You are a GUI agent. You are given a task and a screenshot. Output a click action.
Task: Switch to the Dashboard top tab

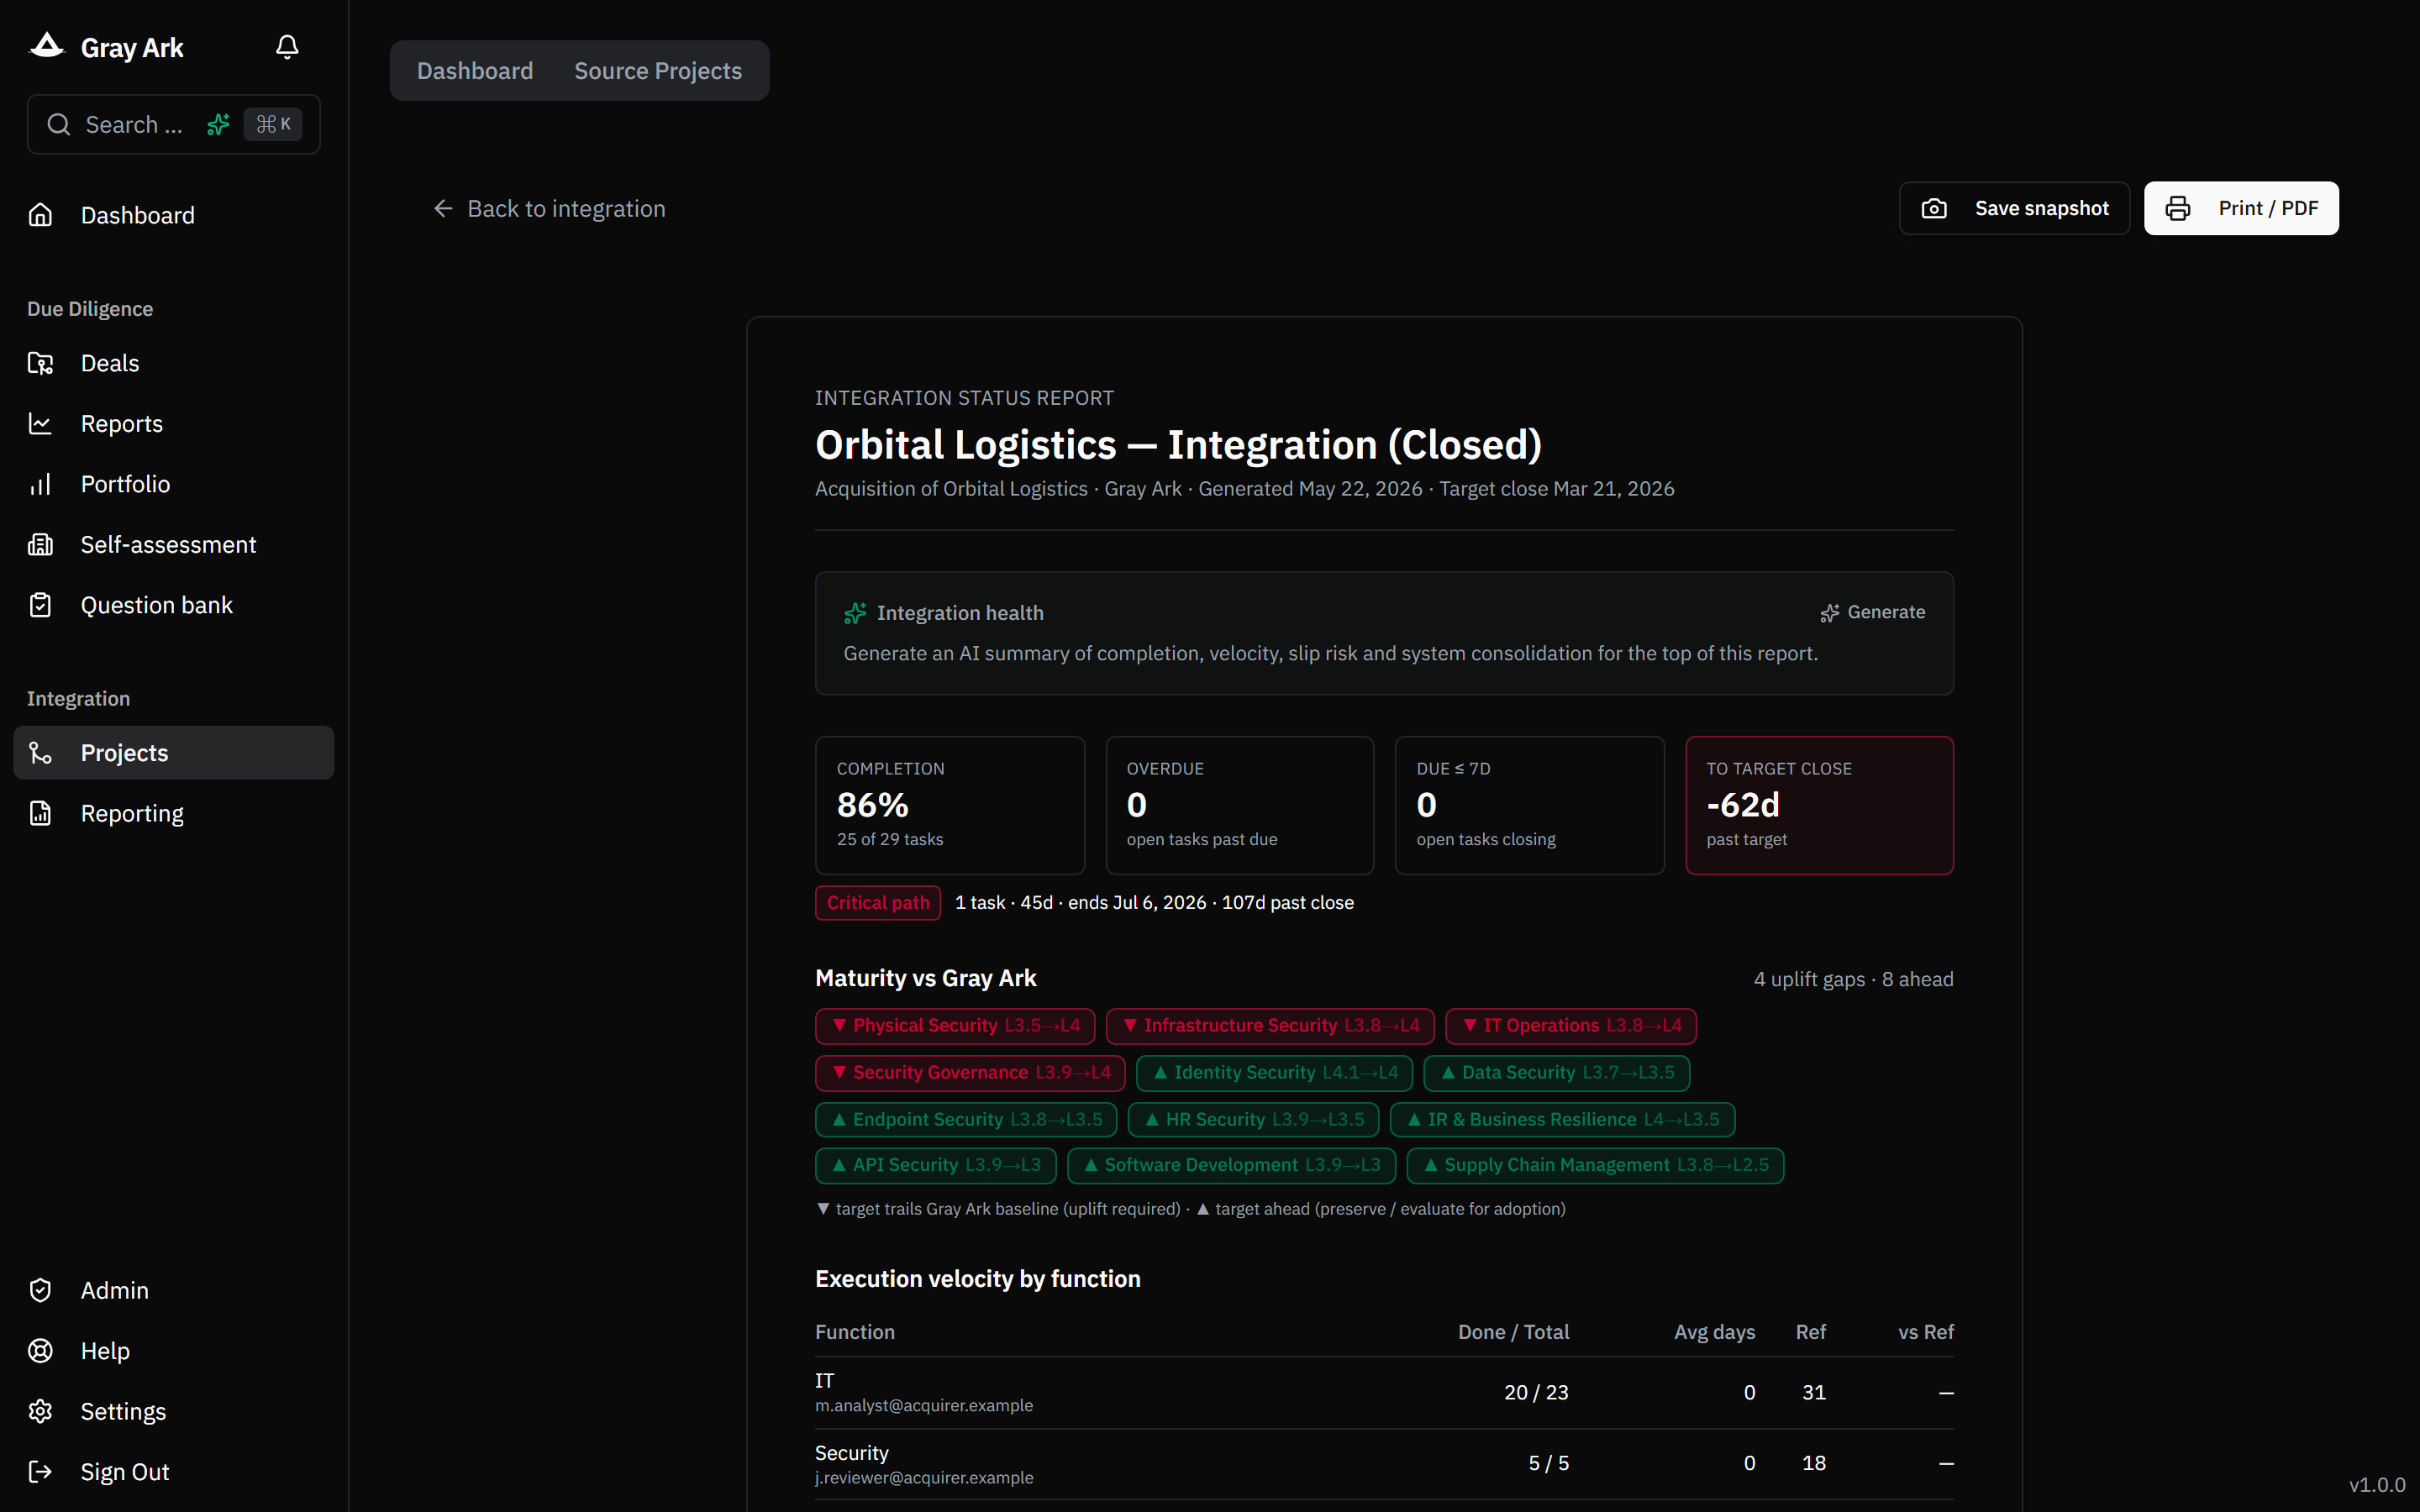475,71
